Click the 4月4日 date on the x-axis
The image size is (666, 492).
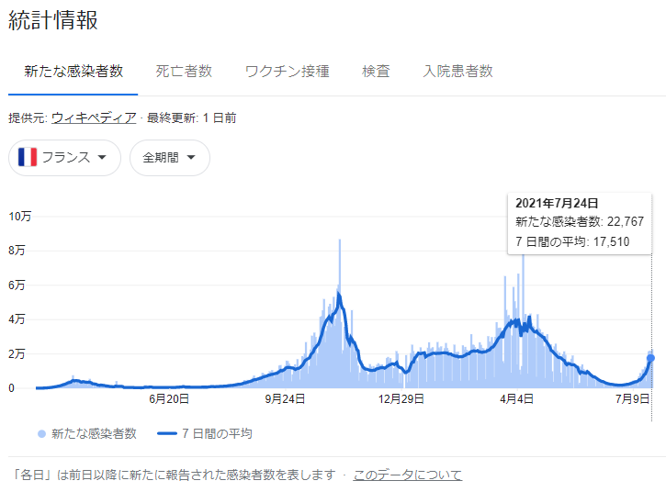click(517, 398)
